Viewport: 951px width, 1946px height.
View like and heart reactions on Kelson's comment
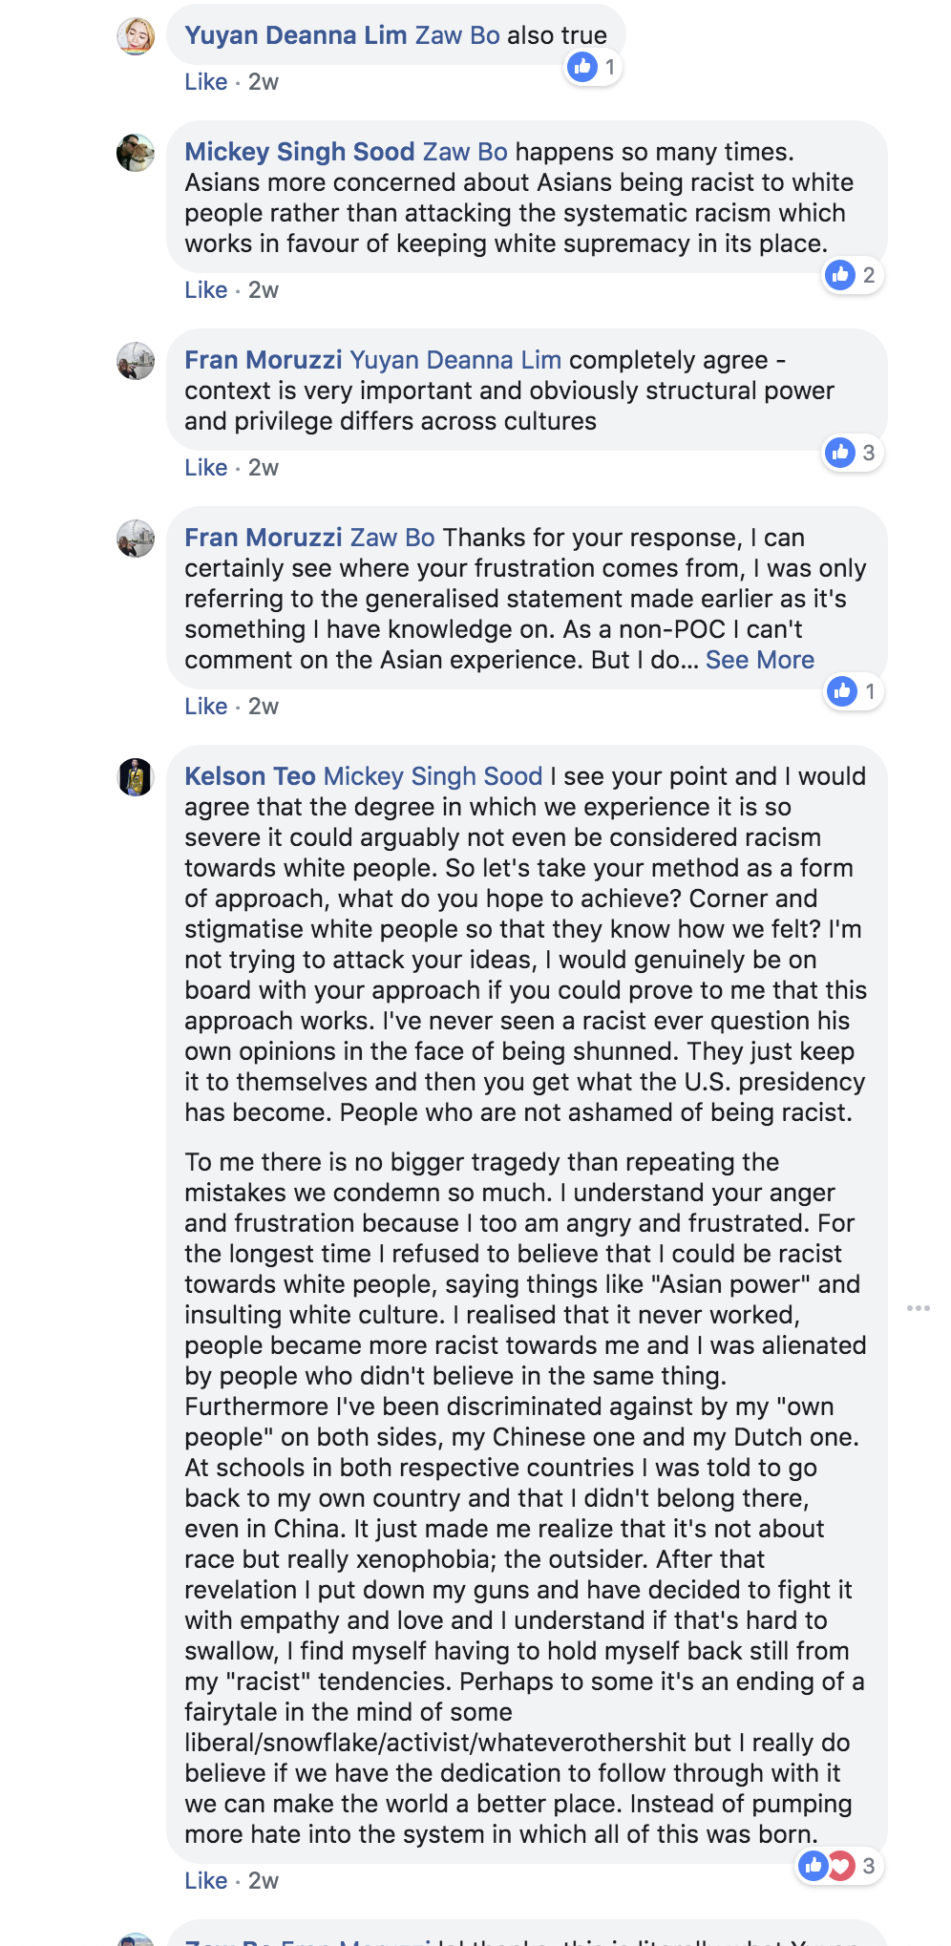(839, 1866)
